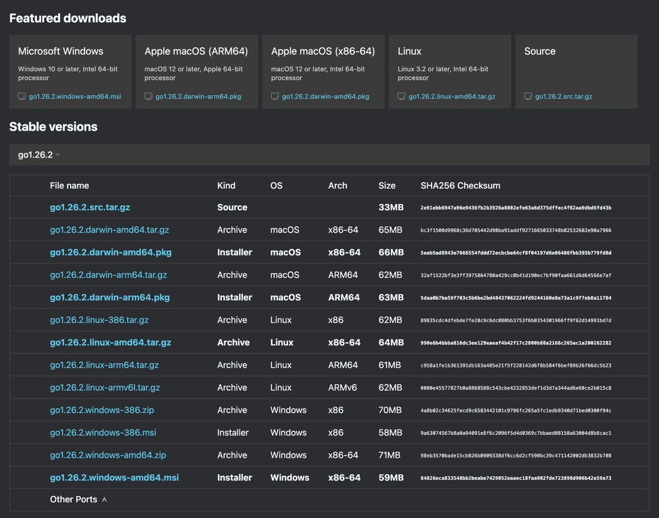Open featured go1.26.2.darwin-arm64.pkg link in ARM64 card
The height and width of the screenshot is (518, 659).
(x=198, y=97)
